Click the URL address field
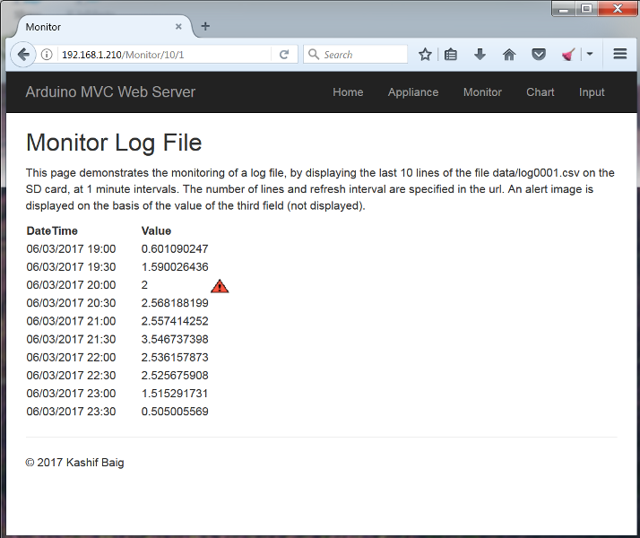 (165, 55)
